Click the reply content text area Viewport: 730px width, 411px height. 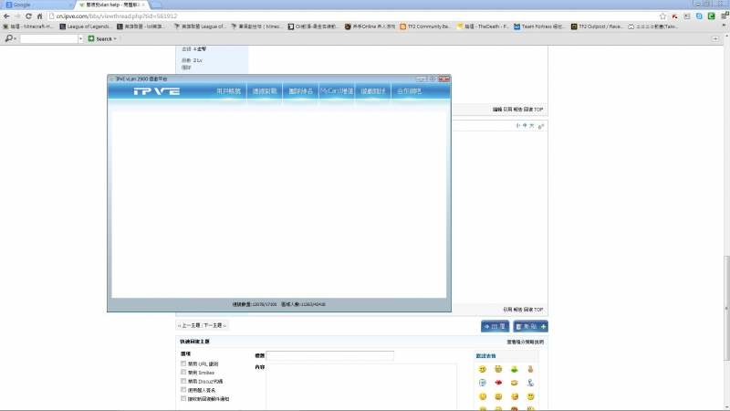pyautogui.click(x=361, y=386)
